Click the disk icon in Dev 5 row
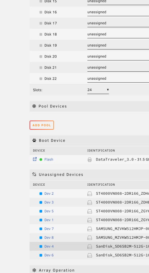 tap(90, 211)
